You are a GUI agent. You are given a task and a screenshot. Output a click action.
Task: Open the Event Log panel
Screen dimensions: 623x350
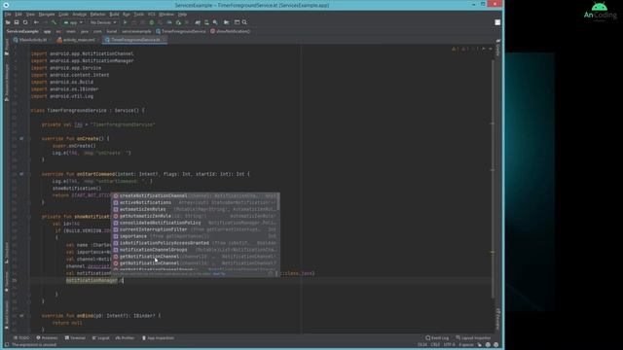[x=437, y=338]
